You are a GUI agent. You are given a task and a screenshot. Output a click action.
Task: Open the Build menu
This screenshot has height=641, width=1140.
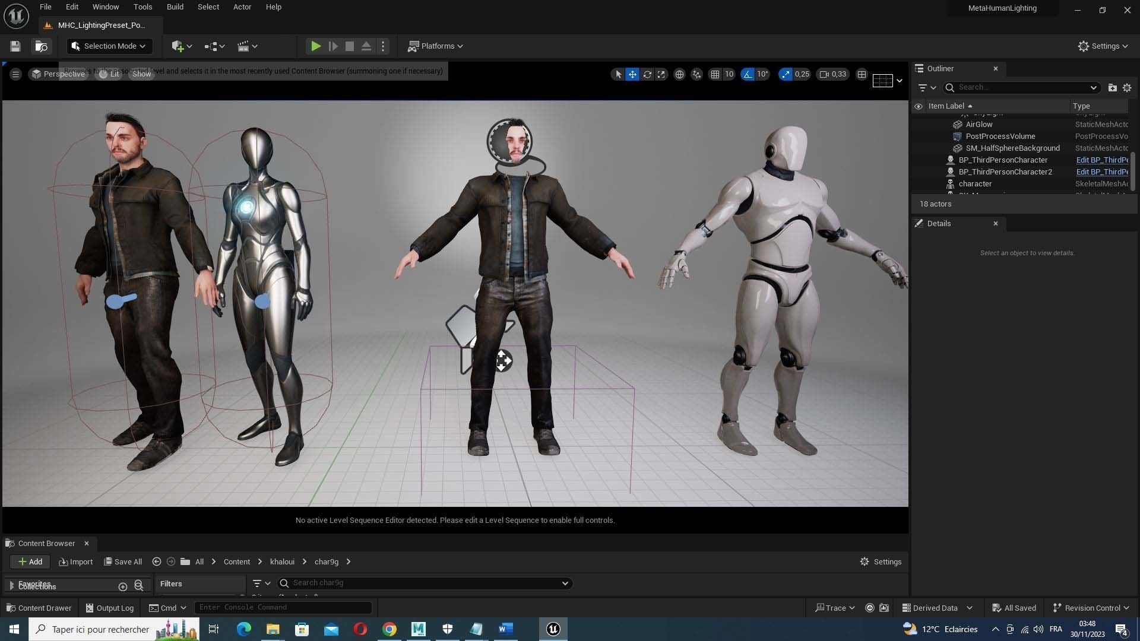[175, 7]
